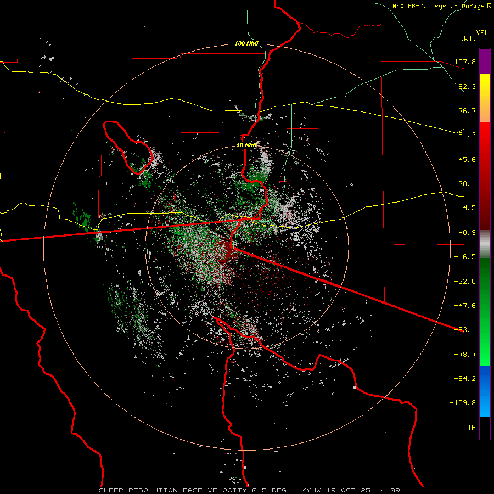Click the 30.1 legend value
The image size is (494, 494).
[467, 184]
